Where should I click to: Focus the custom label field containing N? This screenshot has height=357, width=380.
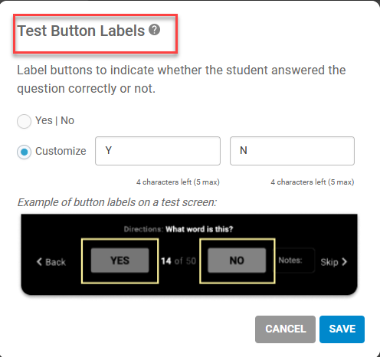pyautogui.click(x=292, y=151)
